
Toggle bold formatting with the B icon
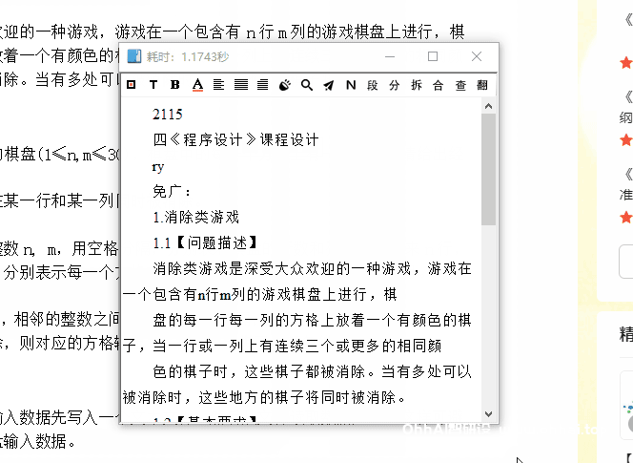coord(174,85)
